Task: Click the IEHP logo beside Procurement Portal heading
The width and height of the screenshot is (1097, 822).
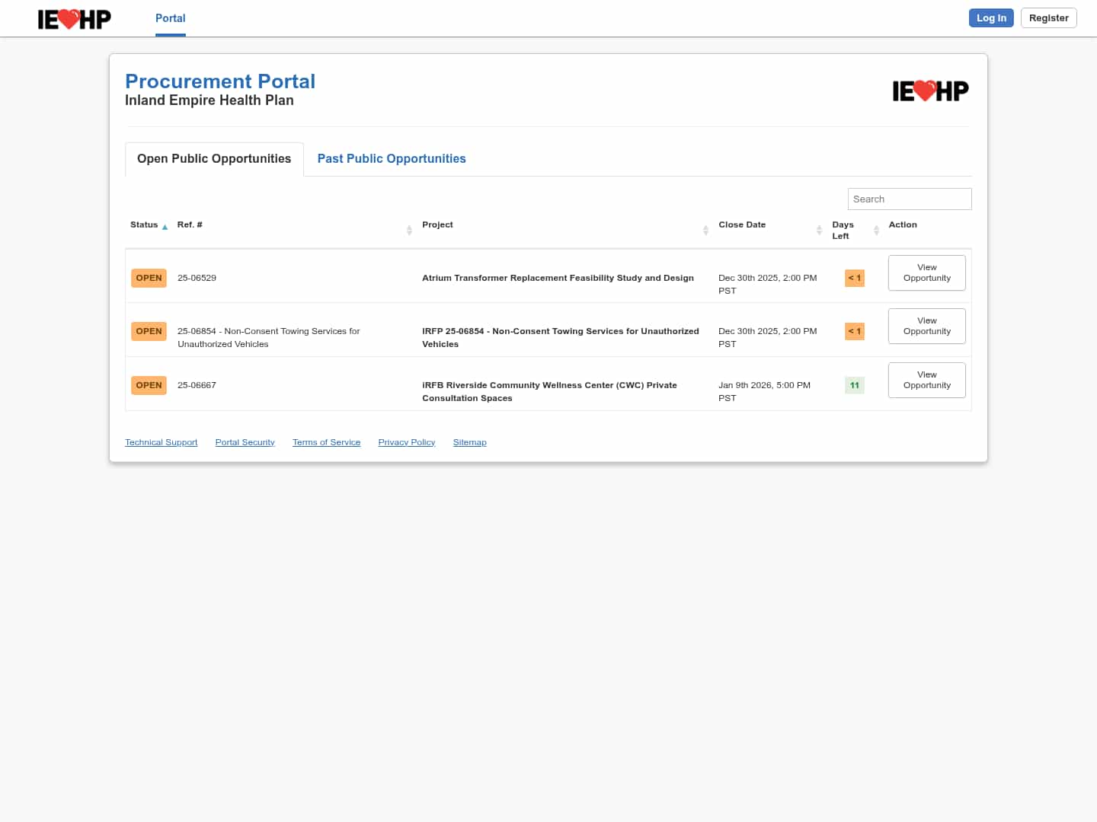Action: [930, 91]
